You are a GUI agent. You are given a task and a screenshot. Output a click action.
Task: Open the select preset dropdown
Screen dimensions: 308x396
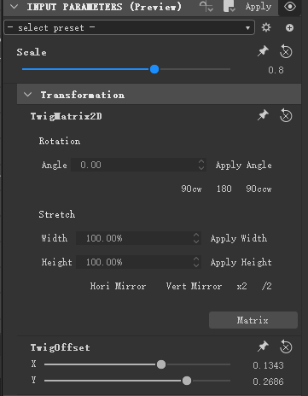click(x=130, y=27)
